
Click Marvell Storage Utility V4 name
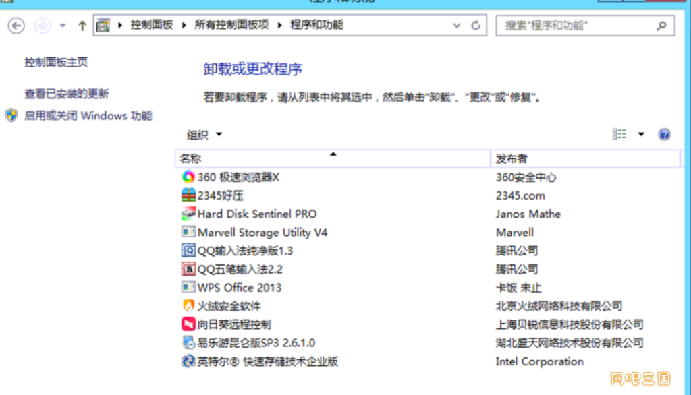tap(262, 232)
